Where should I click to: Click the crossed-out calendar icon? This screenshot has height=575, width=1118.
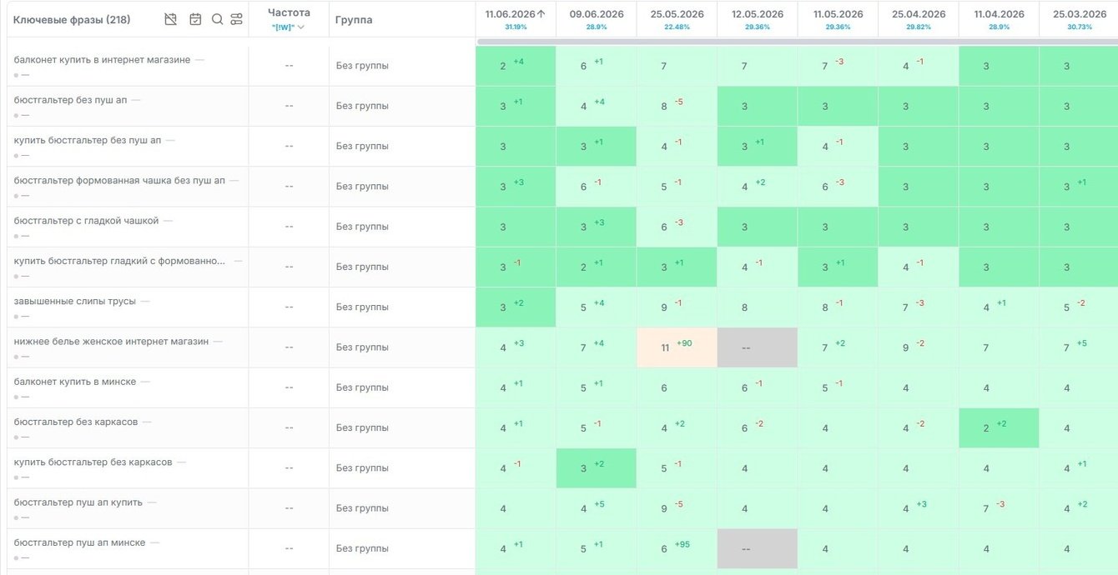[171, 19]
